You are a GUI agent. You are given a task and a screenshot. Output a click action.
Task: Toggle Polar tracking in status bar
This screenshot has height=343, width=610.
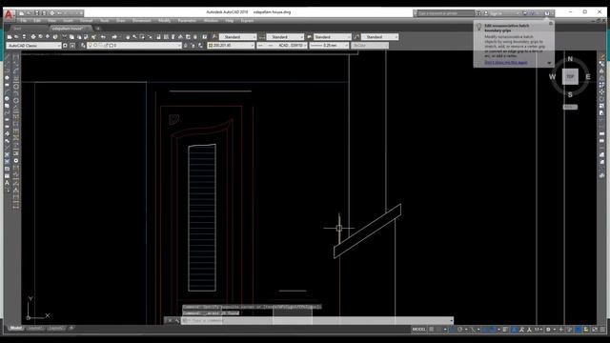click(459, 330)
